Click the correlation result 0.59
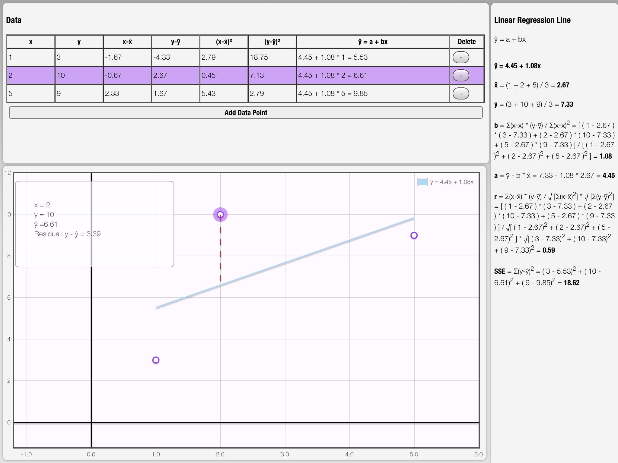This screenshot has height=463, width=618. [549, 250]
